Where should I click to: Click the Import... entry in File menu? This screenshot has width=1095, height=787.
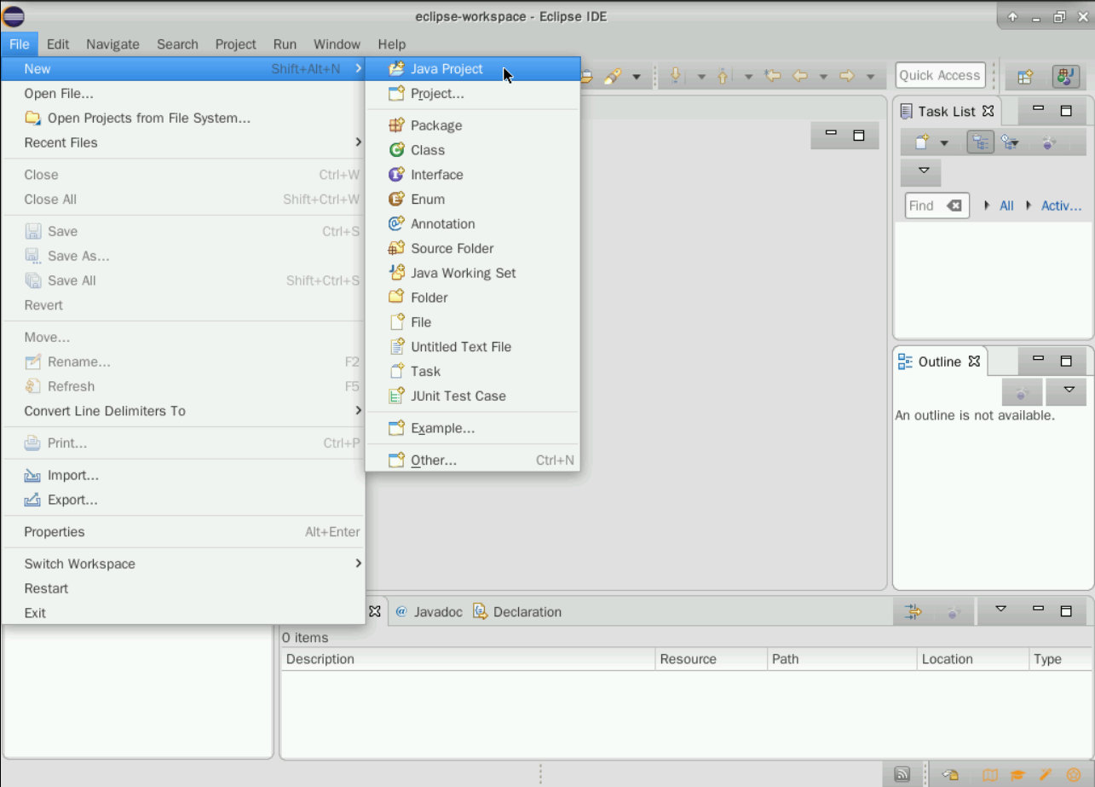click(x=72, y=476)
